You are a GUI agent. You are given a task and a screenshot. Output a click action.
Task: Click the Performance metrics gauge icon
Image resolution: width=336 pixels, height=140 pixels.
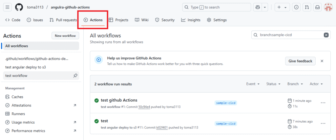[8, 131]
